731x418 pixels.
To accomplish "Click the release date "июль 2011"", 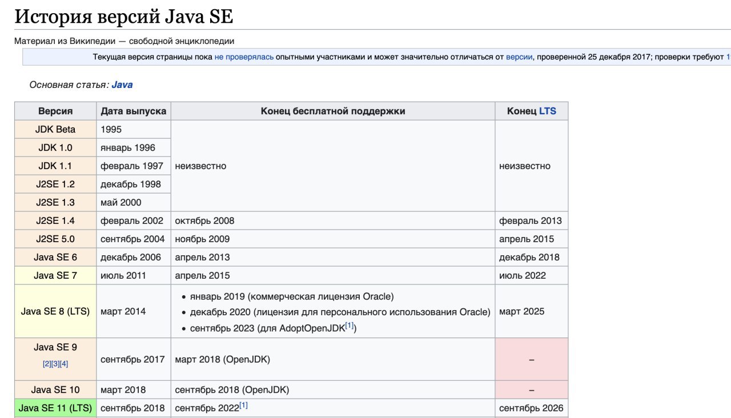I will [x=123, y=275].
